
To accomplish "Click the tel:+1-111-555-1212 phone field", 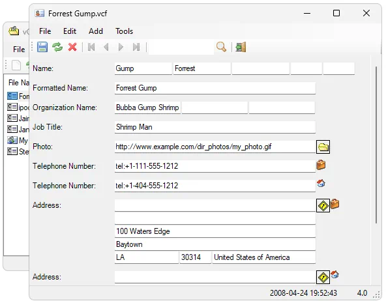I will pos(215,166).
